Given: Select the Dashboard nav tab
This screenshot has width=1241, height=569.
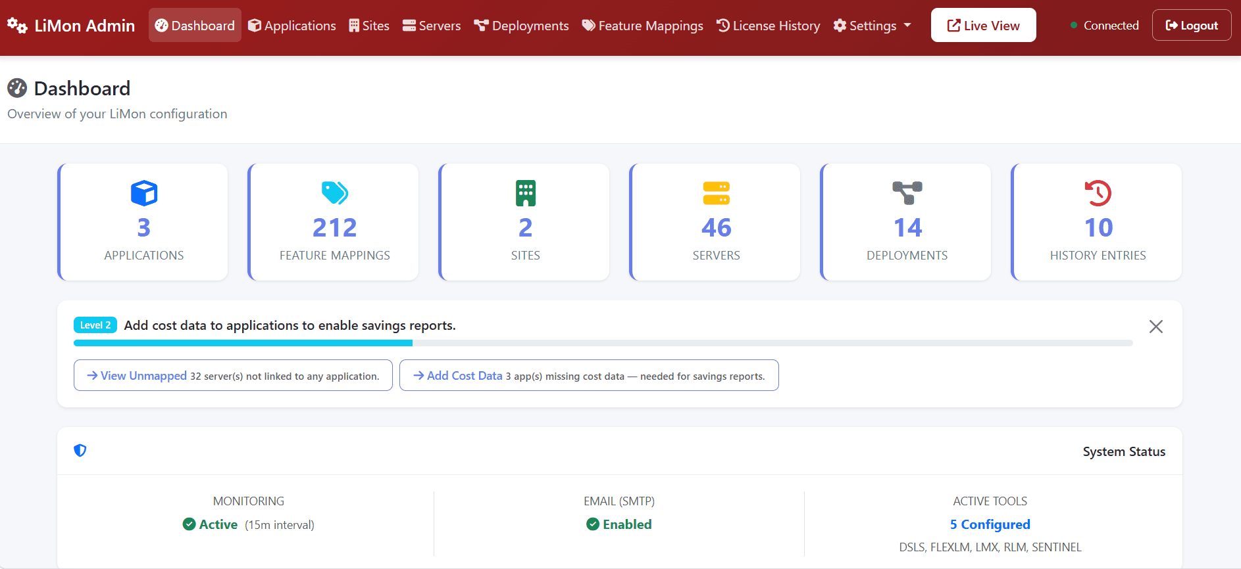Looking at the screenshot, I should 195,25.
